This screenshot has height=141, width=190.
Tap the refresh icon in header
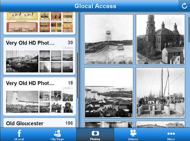coord(184,6)
